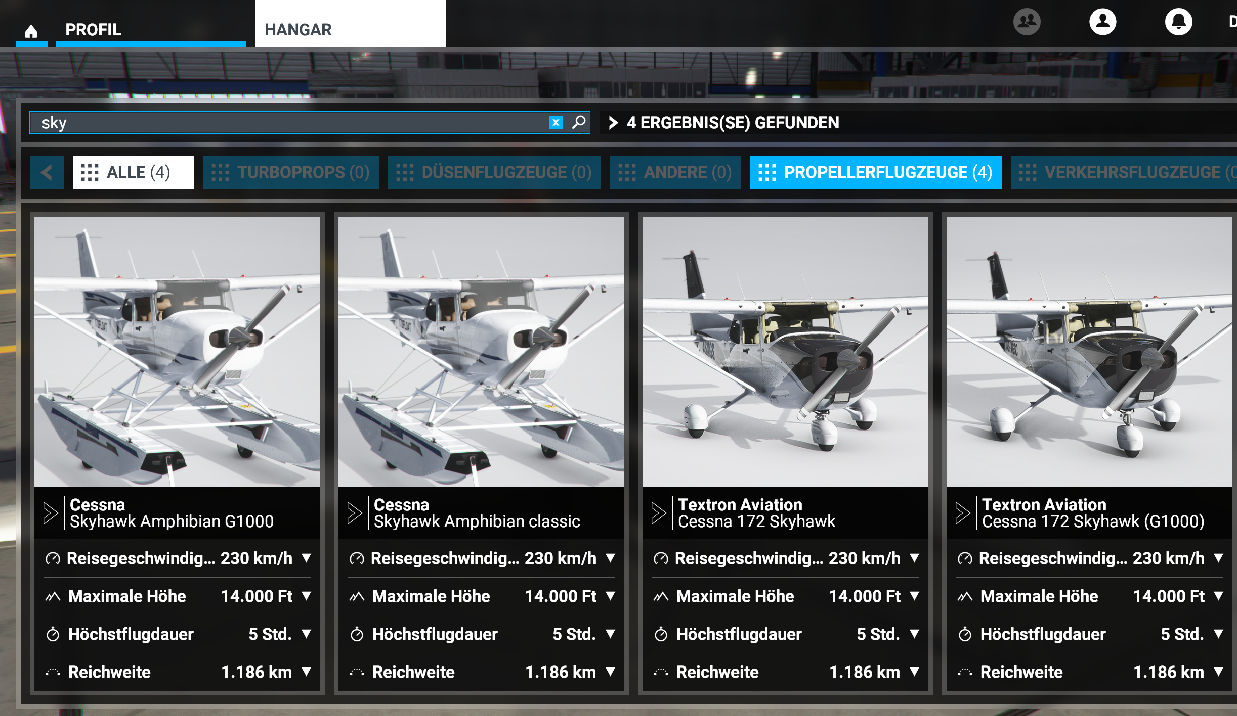Select the TURBOPROPS (0) category
This screenshot has height=716, width=1237.
coord(291,172)
